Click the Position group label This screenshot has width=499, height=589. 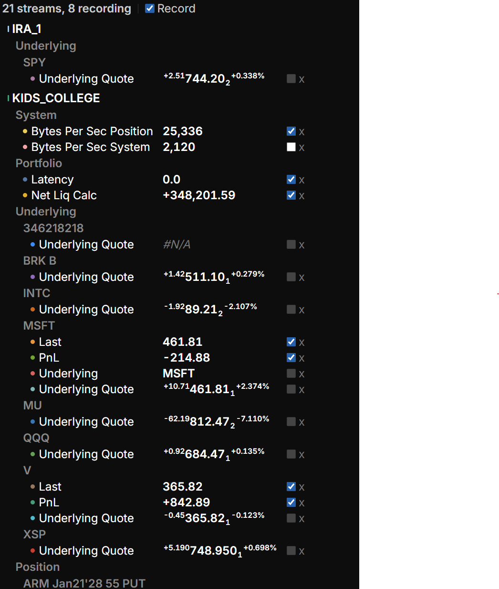click(38, 567)
